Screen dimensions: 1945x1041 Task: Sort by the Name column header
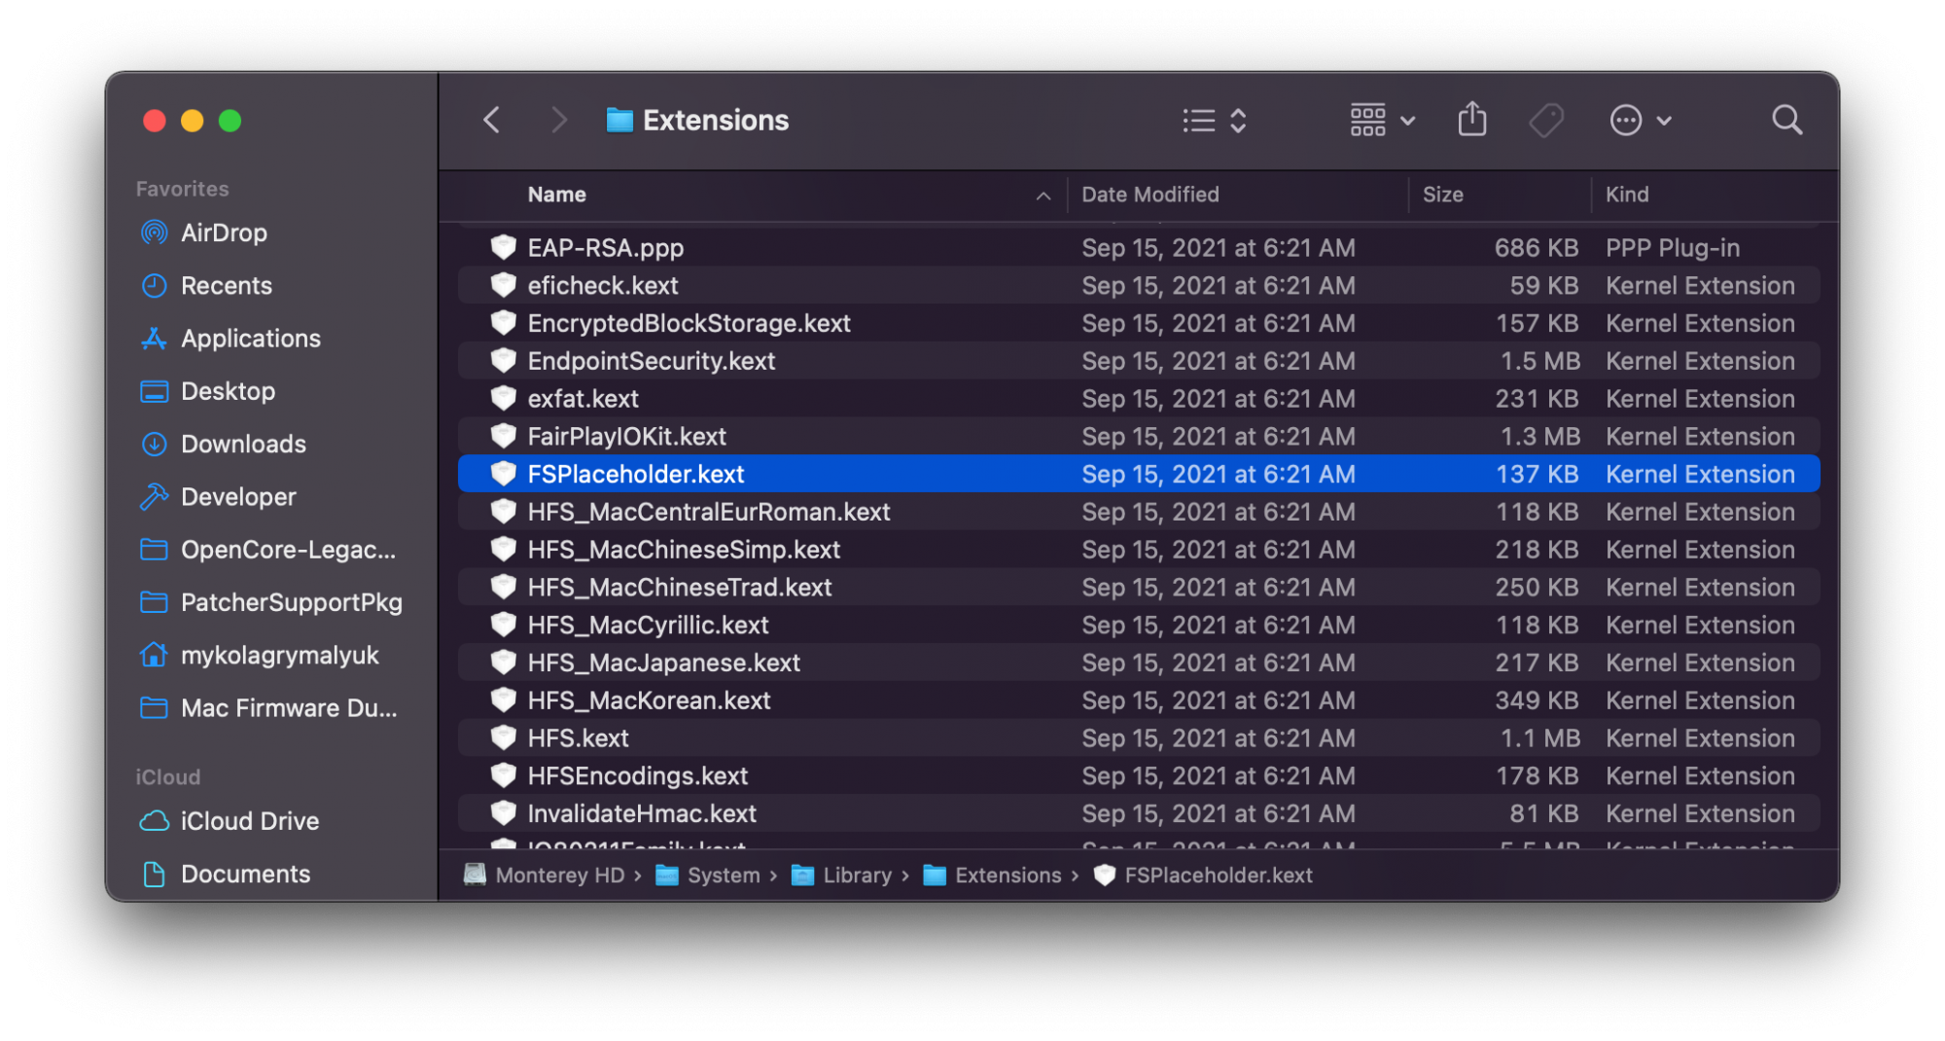pyautogui.click(x=557, y=195)
